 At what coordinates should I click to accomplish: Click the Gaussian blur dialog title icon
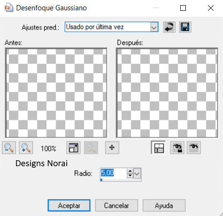coord(9,8)
